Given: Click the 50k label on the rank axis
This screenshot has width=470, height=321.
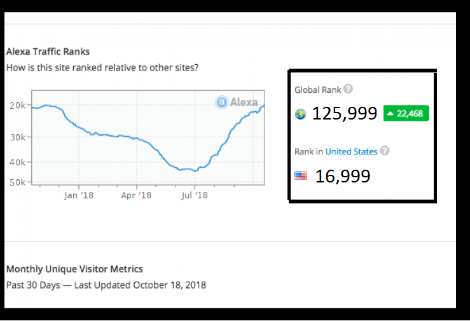Looking at the screenshot, I should (20, 182).
